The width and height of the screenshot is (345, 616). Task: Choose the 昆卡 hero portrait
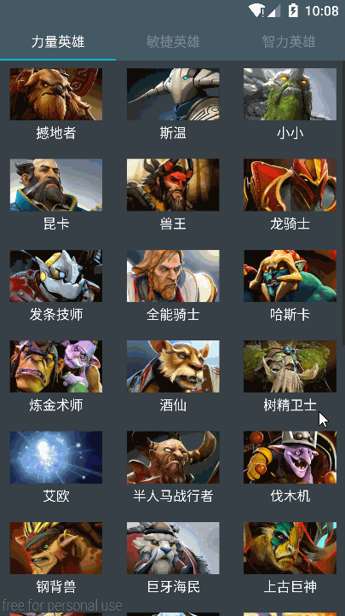(x=56, y=185)
